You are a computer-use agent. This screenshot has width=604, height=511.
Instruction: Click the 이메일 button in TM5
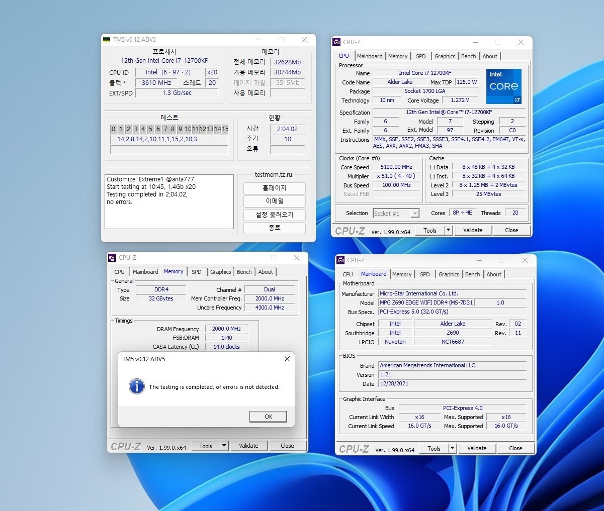[275, 201]
